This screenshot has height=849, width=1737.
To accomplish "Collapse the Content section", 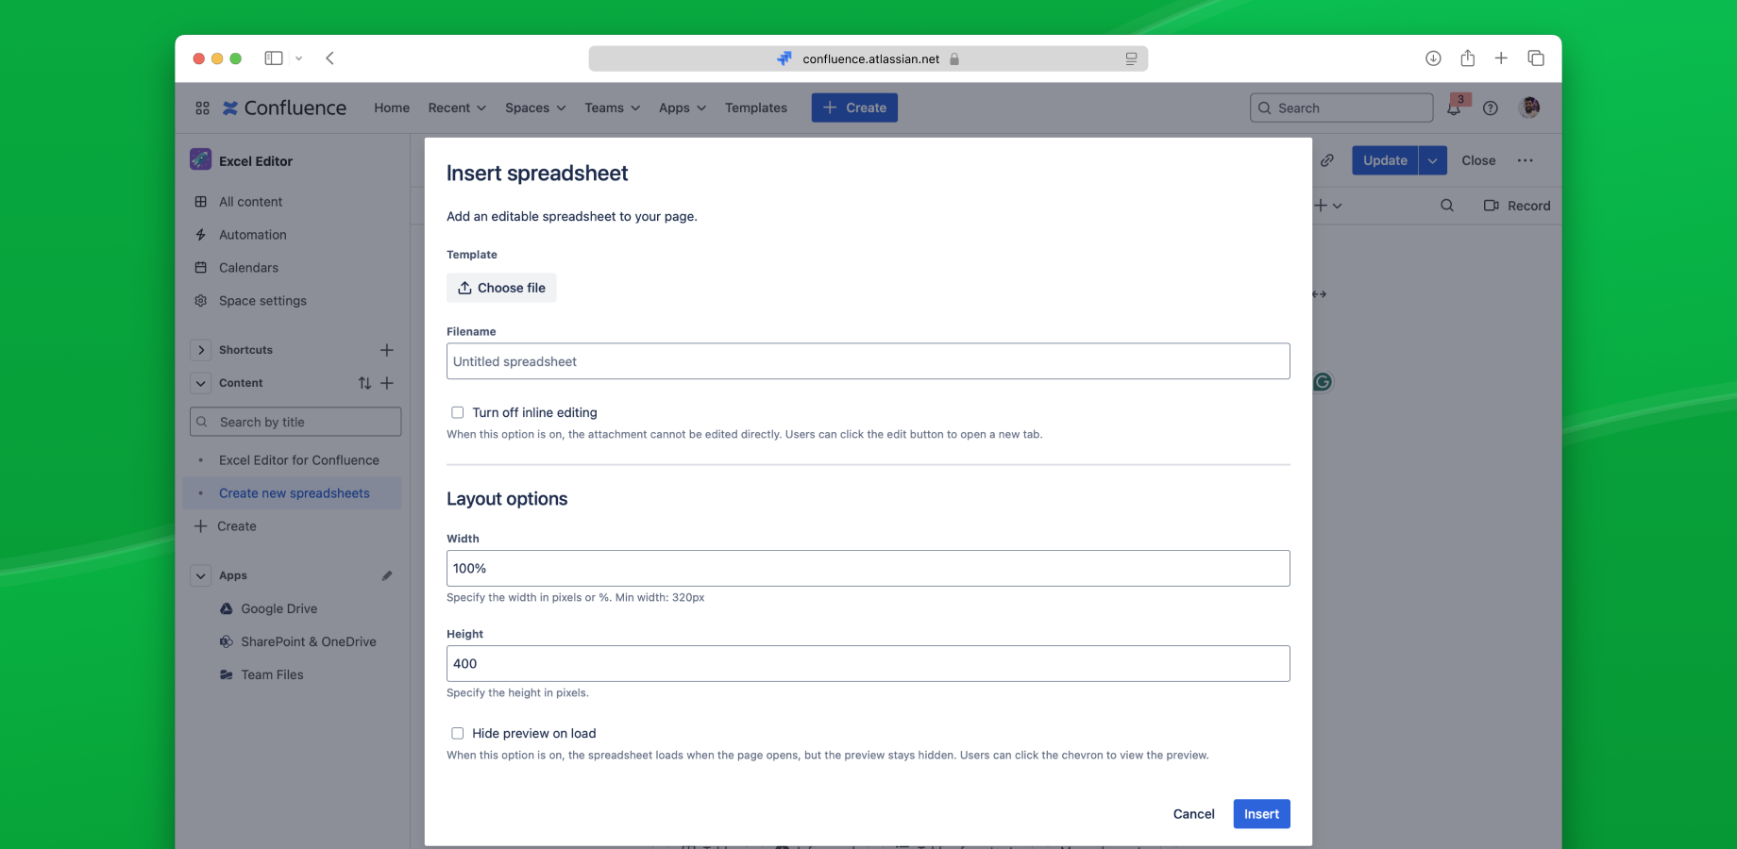I will [200, 383].
